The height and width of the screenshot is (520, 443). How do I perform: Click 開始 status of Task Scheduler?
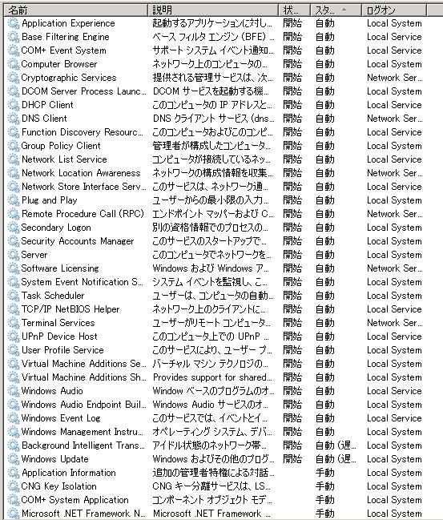coord(292,296)
